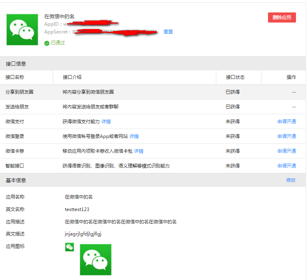The height and width of the screenshot is (279, 308).
Task: Click the large WeChat app logo at top
Action: (22, 30)
